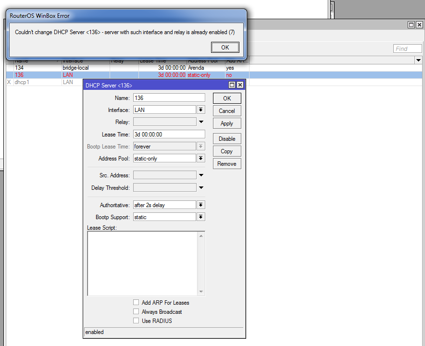Open the Bootp Support dropdown

(x=200, y=217)
